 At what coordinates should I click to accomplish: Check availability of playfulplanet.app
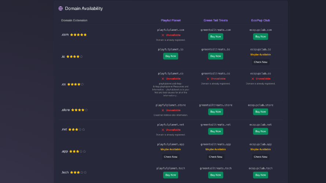coord(171,157)
